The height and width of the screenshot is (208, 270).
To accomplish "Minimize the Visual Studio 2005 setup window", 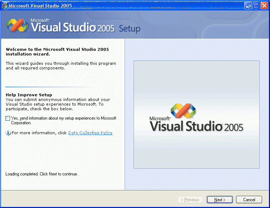I will click(248, 5).
